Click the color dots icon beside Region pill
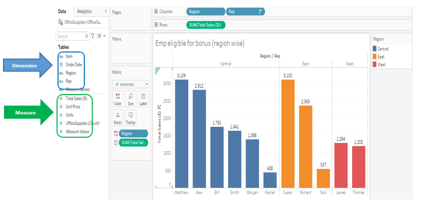The image size is (422, 208). click(x=116, y=134)
